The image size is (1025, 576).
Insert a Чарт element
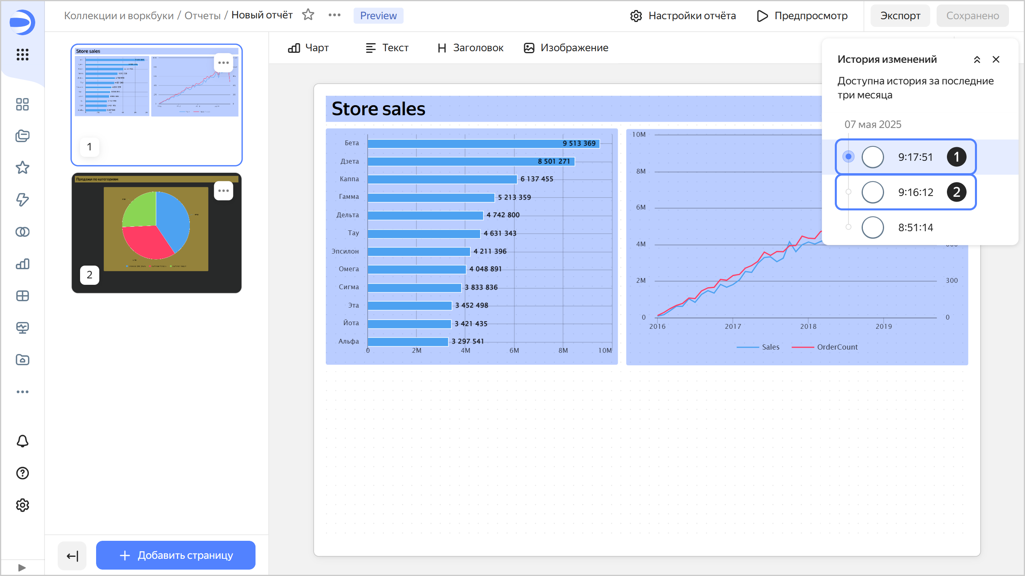308,48
